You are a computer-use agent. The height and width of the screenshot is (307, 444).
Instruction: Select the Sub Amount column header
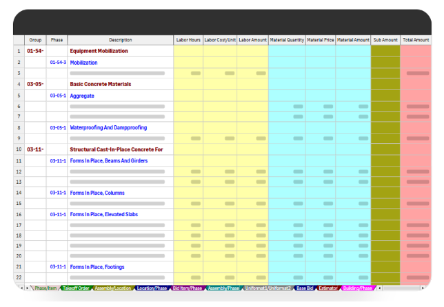(x=385, y=40)
